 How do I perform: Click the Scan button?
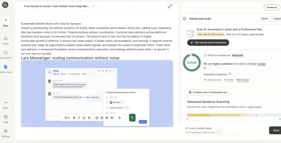click(x=276, y=130)
